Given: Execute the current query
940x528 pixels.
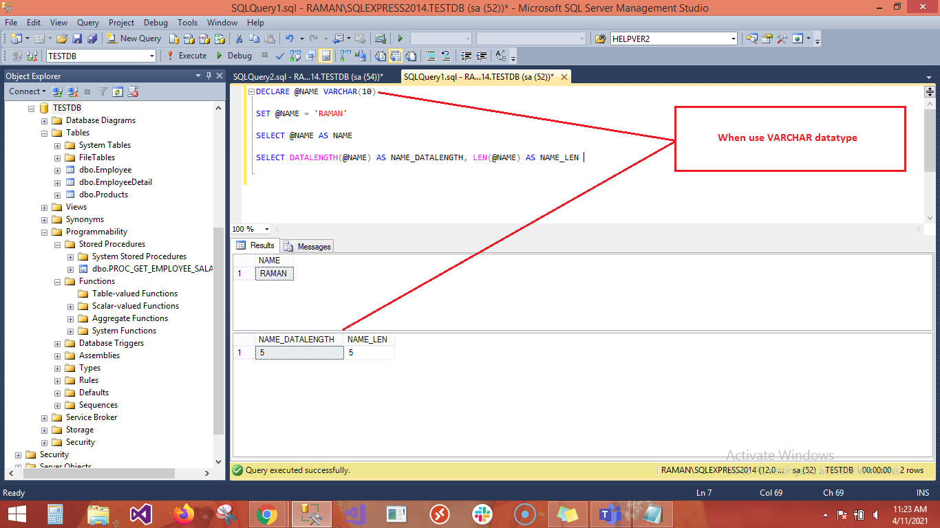Looking at the screenshot, I should [193, 56].
